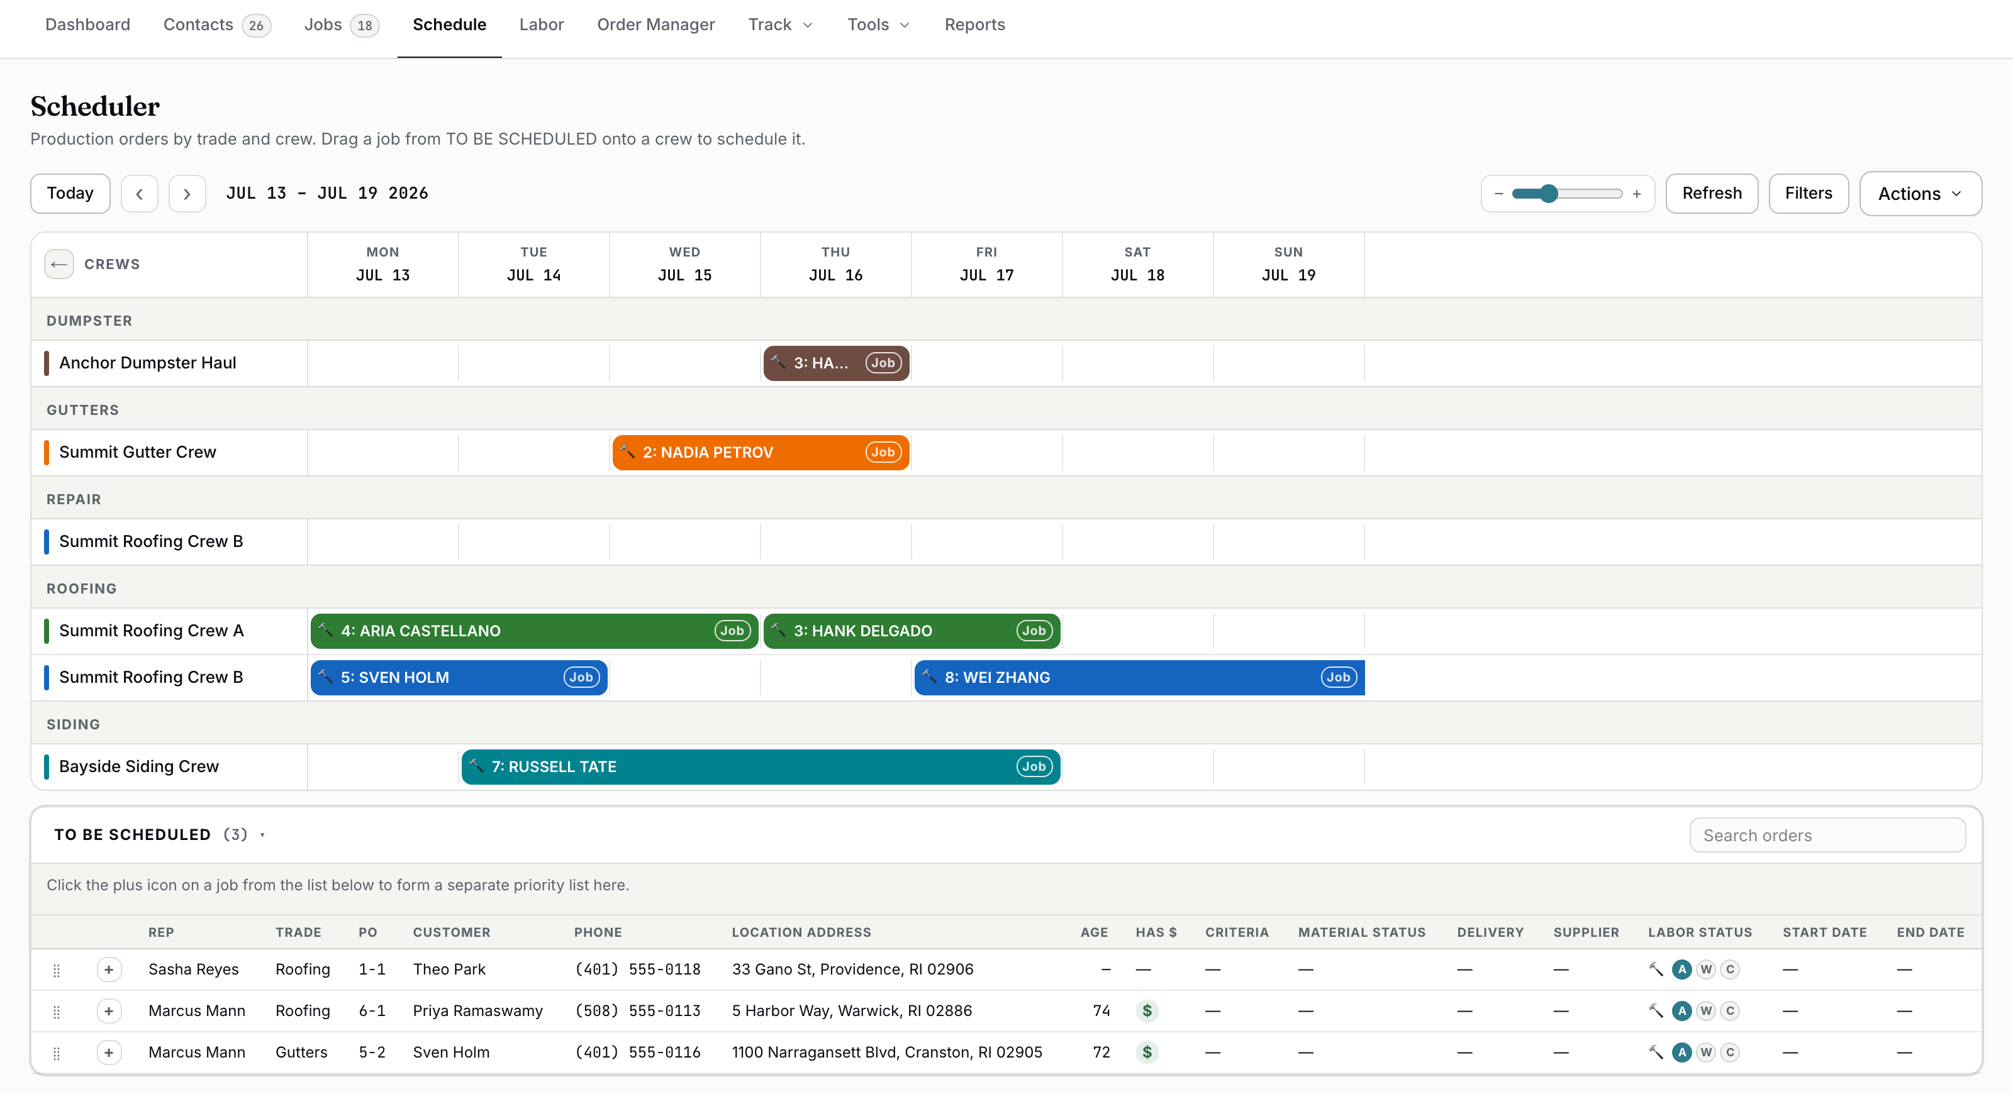Click the Today button
The width and height of the screenshot is (2013, 1094).
click(x=70, y=194)
